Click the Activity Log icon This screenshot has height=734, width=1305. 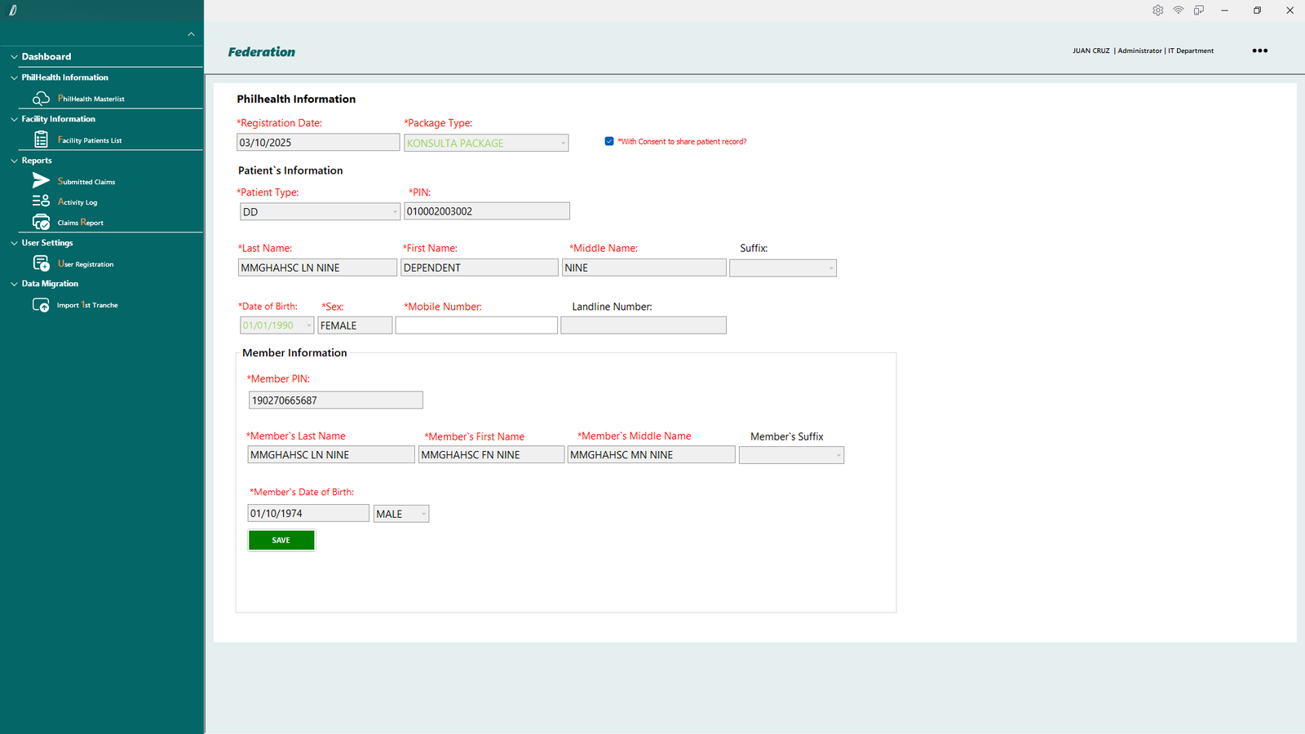pos(41,201)
